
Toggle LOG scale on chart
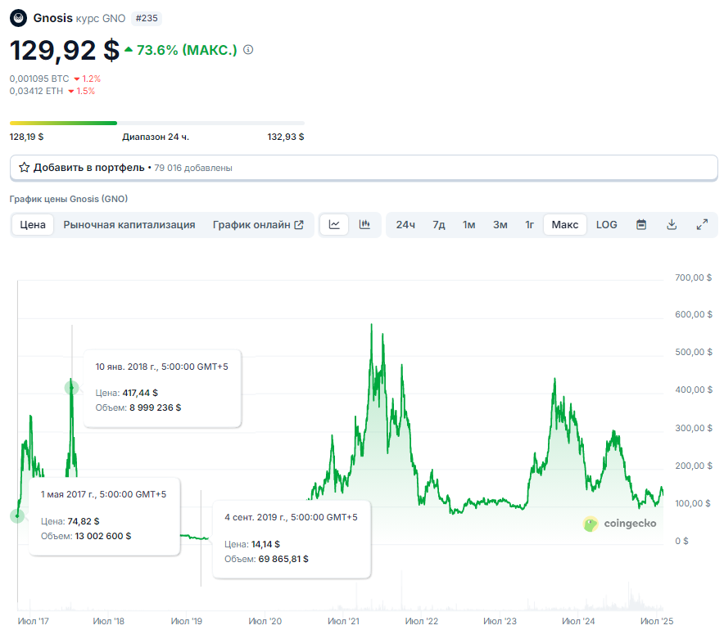point(607,225)
